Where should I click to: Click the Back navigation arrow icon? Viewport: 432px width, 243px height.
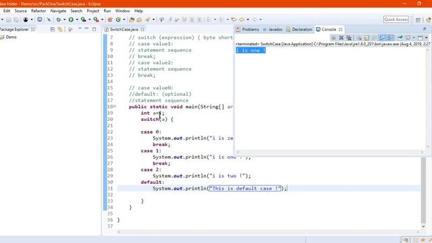tap(242, 20)
